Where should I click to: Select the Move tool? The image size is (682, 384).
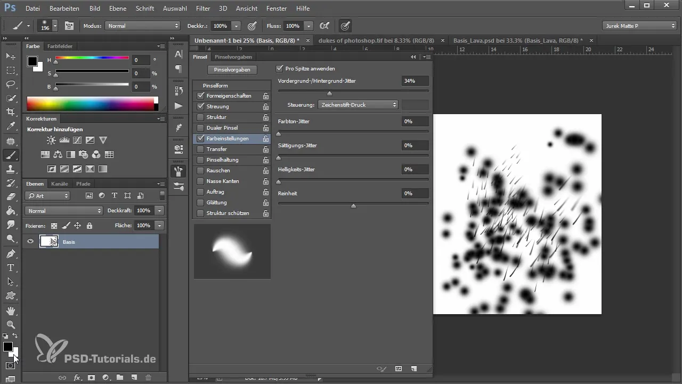[x=10, y=56]
